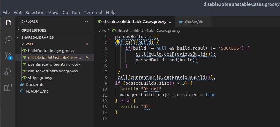Open the Run and Debug view
The width and height of the screenshot is (280, 127).
point(8,72)
